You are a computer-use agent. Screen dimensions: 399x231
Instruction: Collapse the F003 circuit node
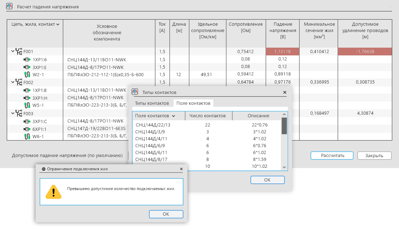pyautogui.click(x=12, y=113)
